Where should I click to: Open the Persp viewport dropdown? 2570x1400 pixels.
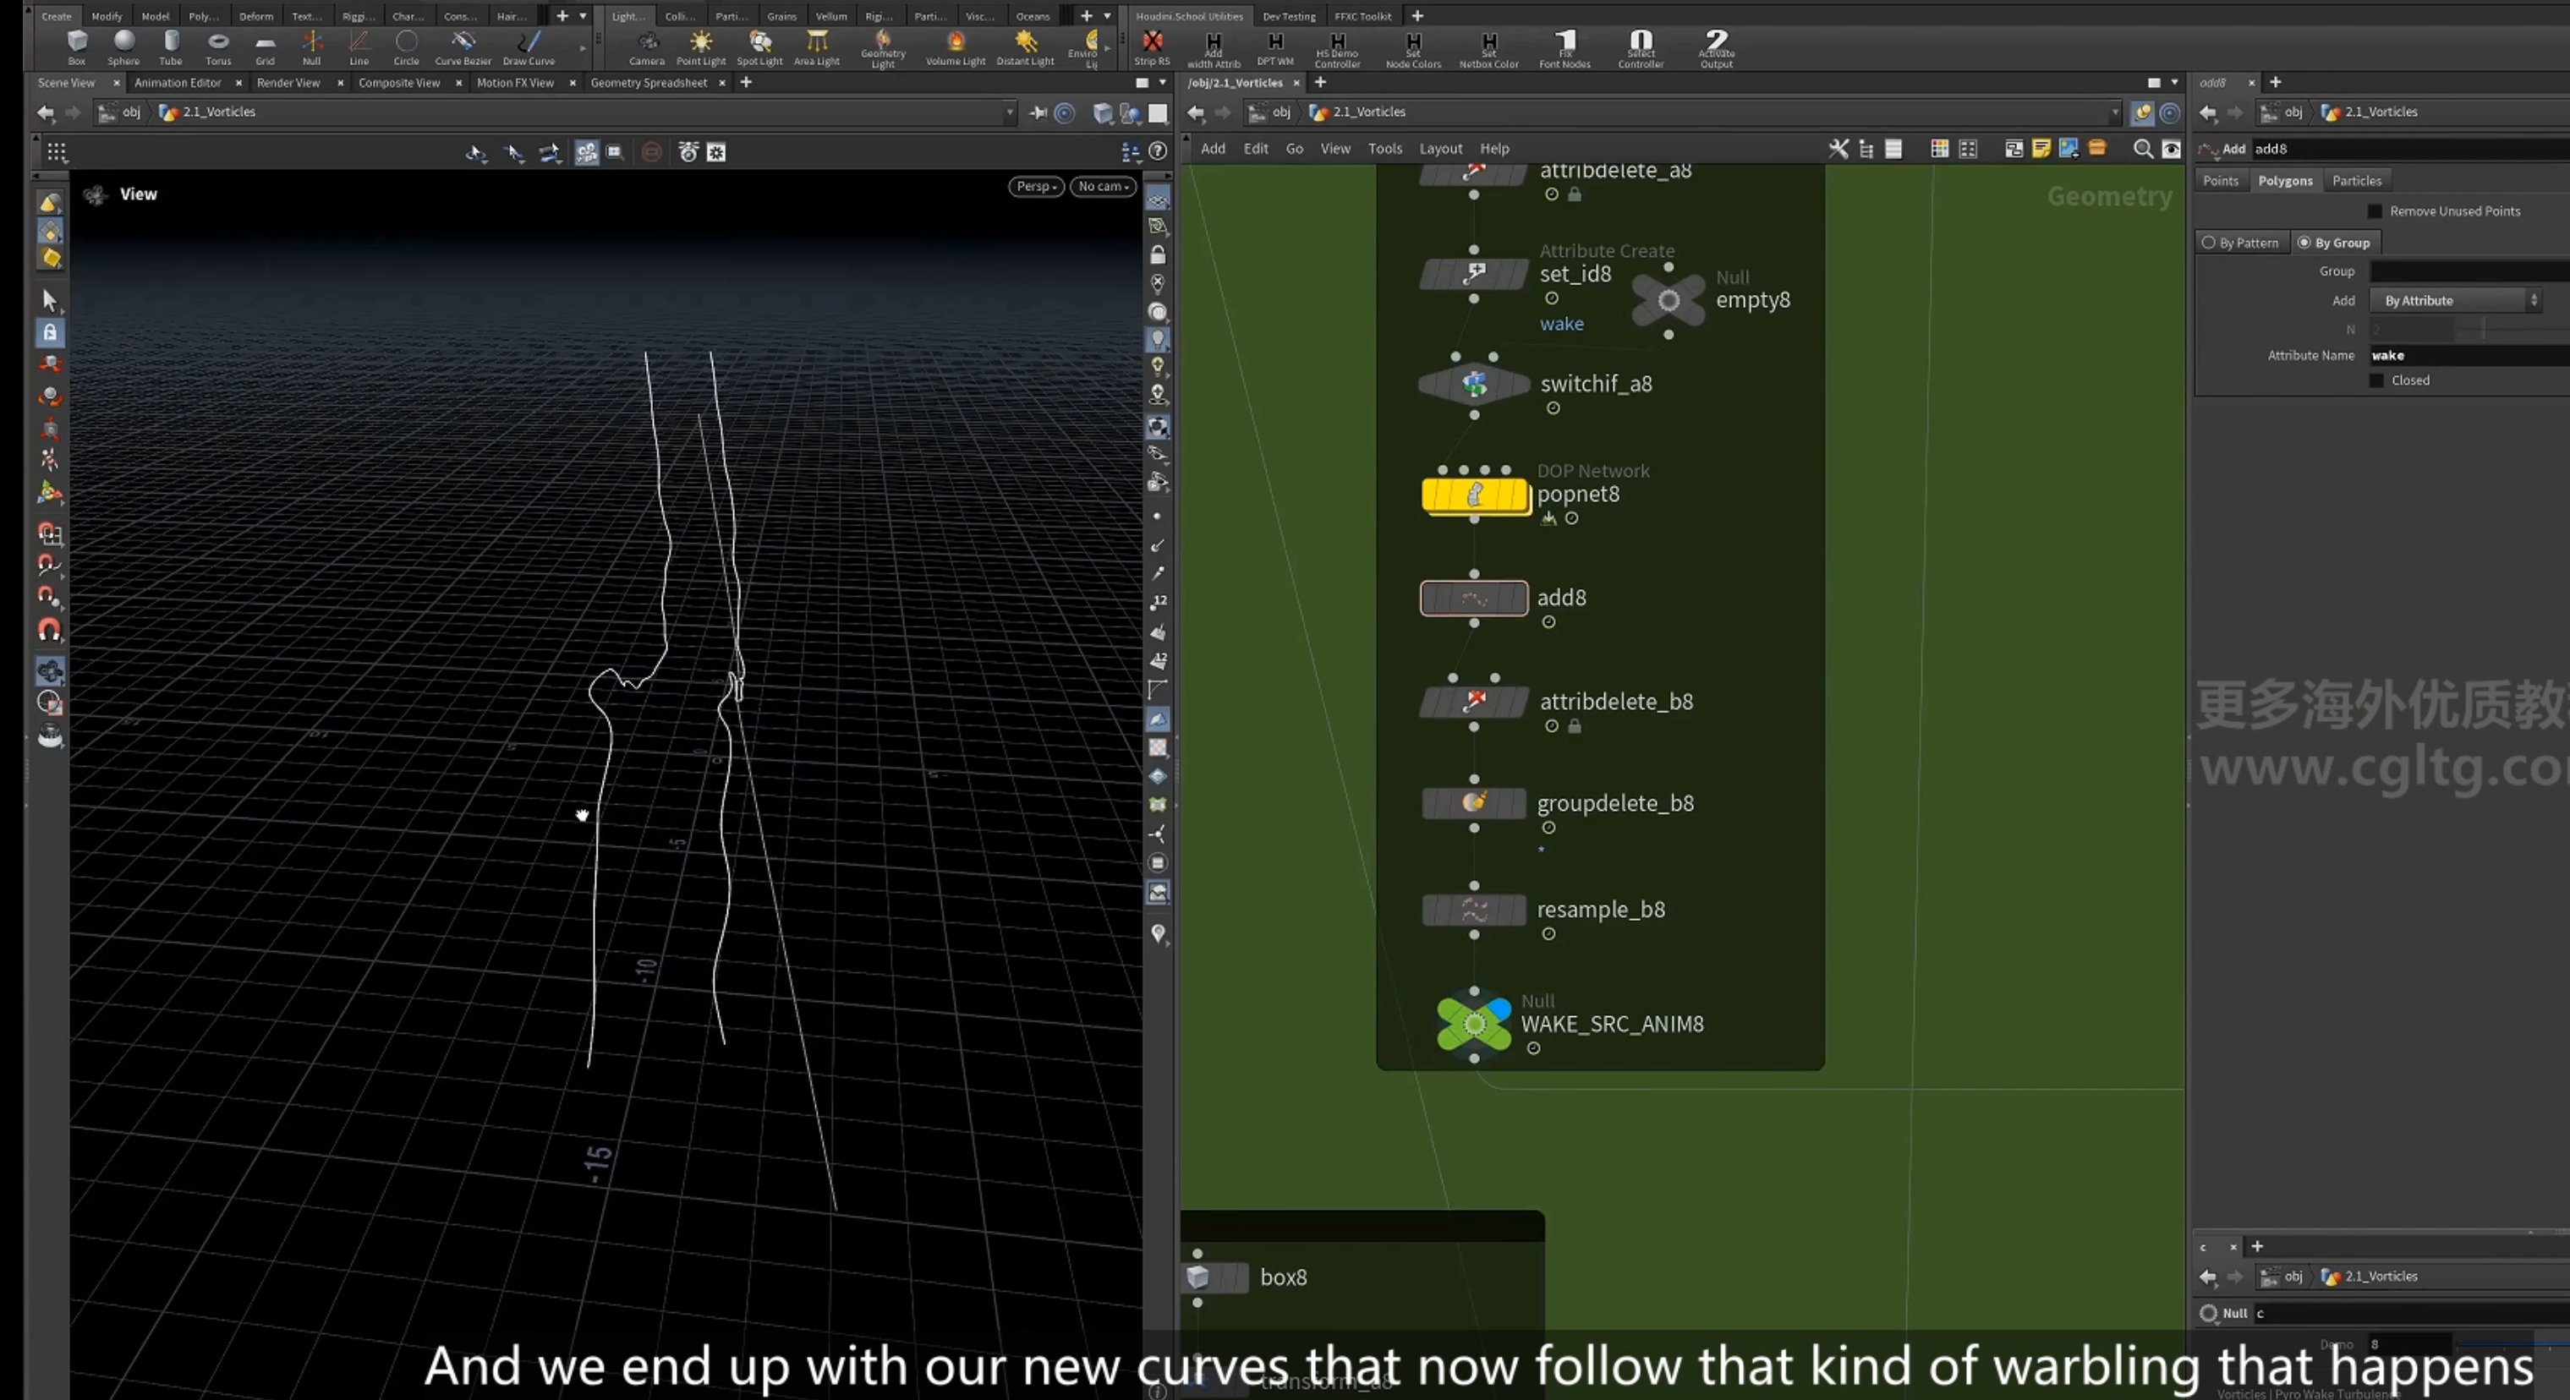pyautogui.click(x=1037, y=187)
